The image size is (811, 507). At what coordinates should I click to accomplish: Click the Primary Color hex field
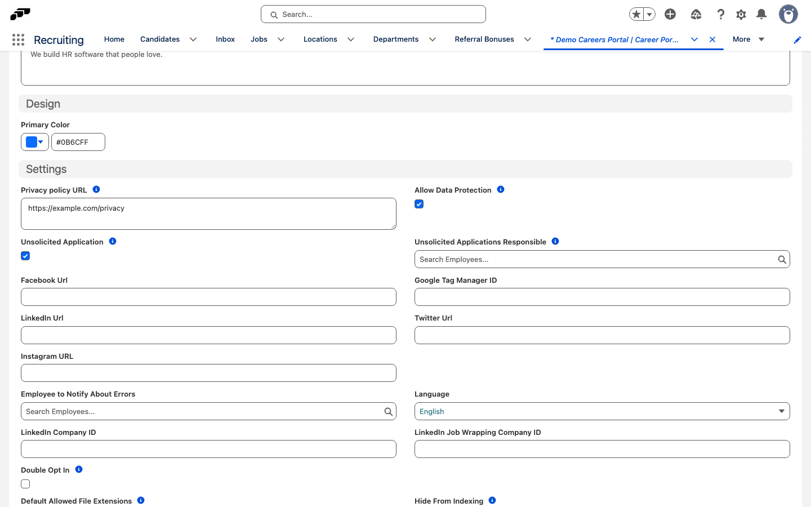(x=78, y=142)
